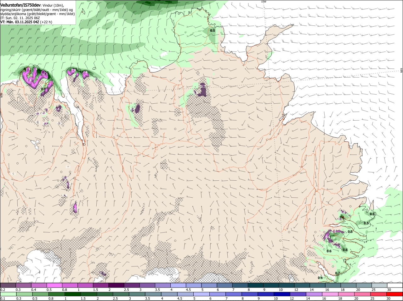Click the N99 label on the right edge

pos(401,71)
